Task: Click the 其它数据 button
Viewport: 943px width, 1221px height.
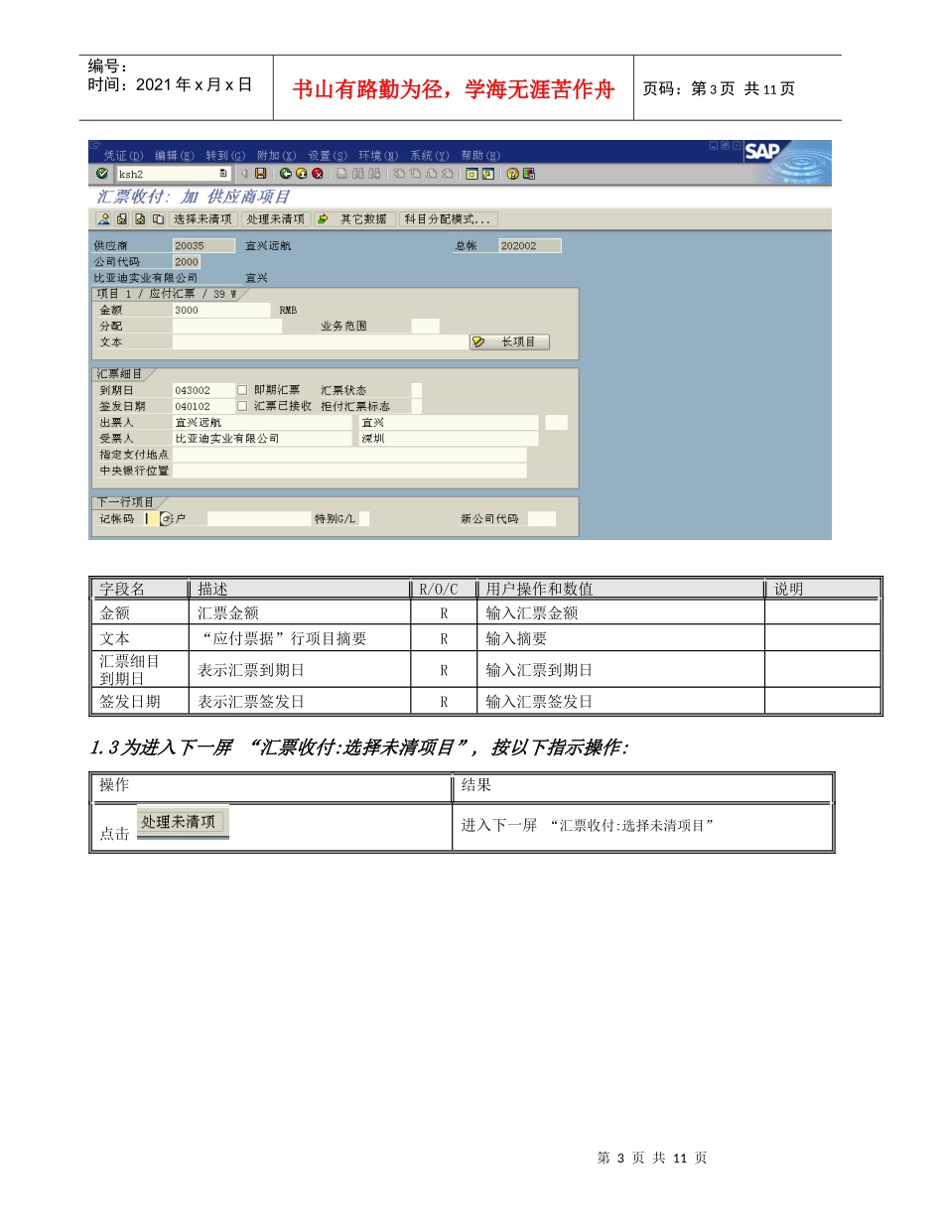Action: coord(356,219)
